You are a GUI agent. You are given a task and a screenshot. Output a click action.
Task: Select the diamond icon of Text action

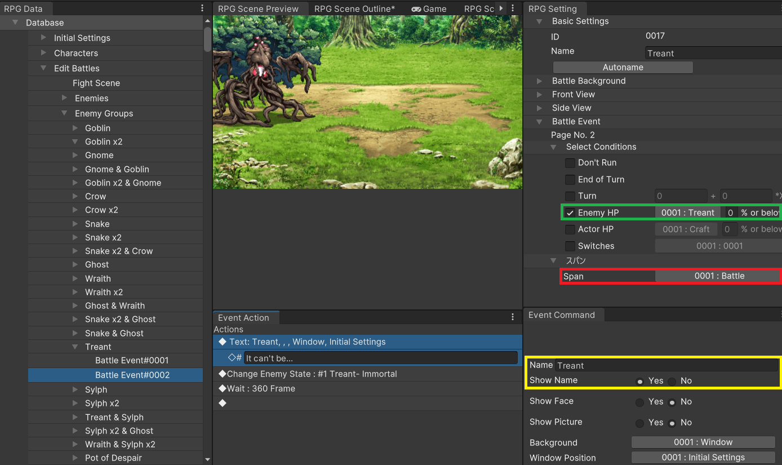(222, 342)
